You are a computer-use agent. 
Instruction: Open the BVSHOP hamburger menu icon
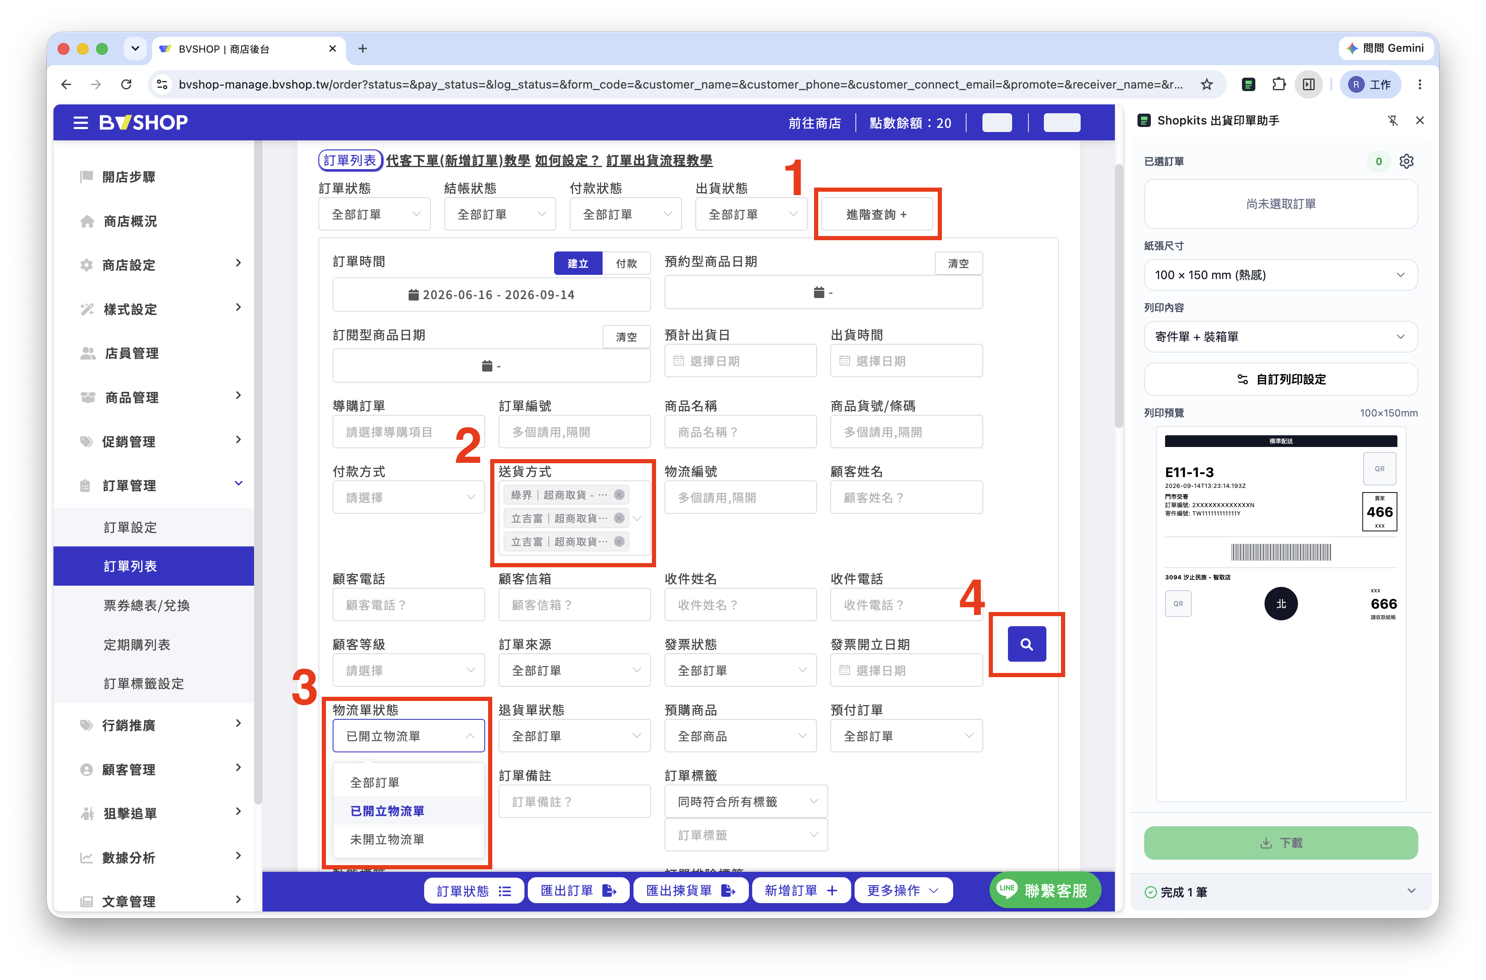coord(80,122)
